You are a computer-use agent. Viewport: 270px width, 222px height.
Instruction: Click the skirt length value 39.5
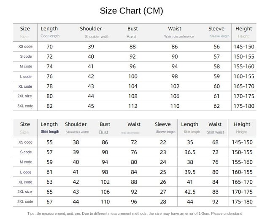(190, 172)
